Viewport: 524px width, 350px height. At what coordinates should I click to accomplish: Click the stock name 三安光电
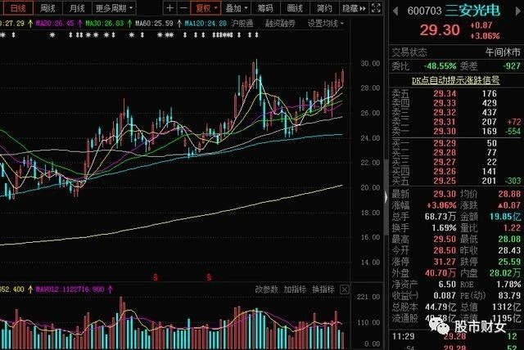(x=472, y=11)
